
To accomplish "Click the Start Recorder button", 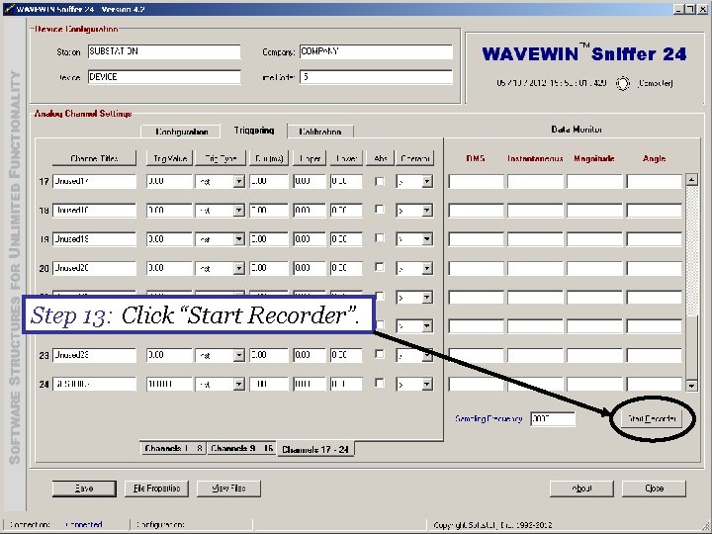I will (652, 418).
